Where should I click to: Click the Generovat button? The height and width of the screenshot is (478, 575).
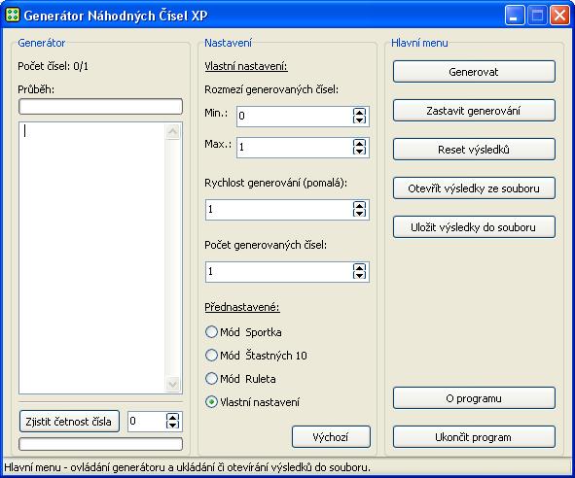click(x=474, y=72)
